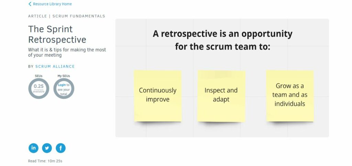352x166 pixels.
Task: Select the Inspect and adapt sticky note
Action: [x=221, y=96]
